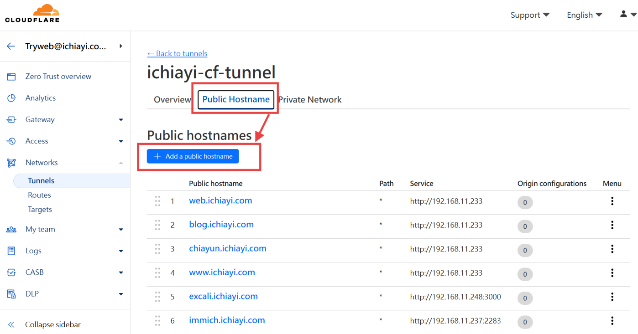Image resolution: width=638 pixels, height=334 pixels.
Task: Click the My team people icon
Action: 11,229
